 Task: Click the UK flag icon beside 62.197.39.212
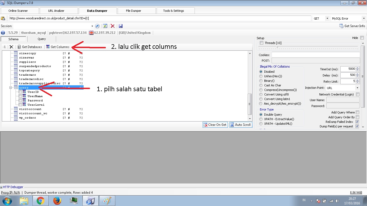91,33
